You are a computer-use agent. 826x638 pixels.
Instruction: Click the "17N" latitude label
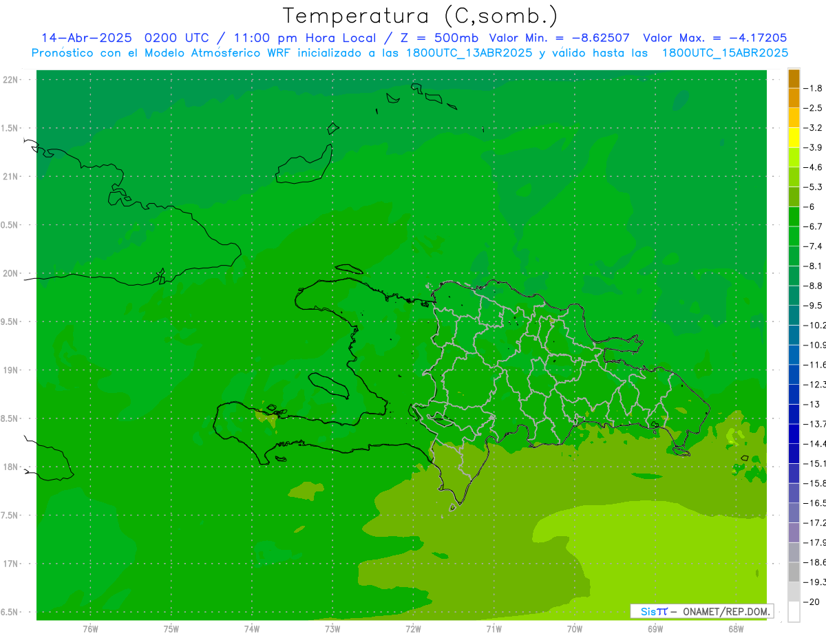tap(11, 564)
